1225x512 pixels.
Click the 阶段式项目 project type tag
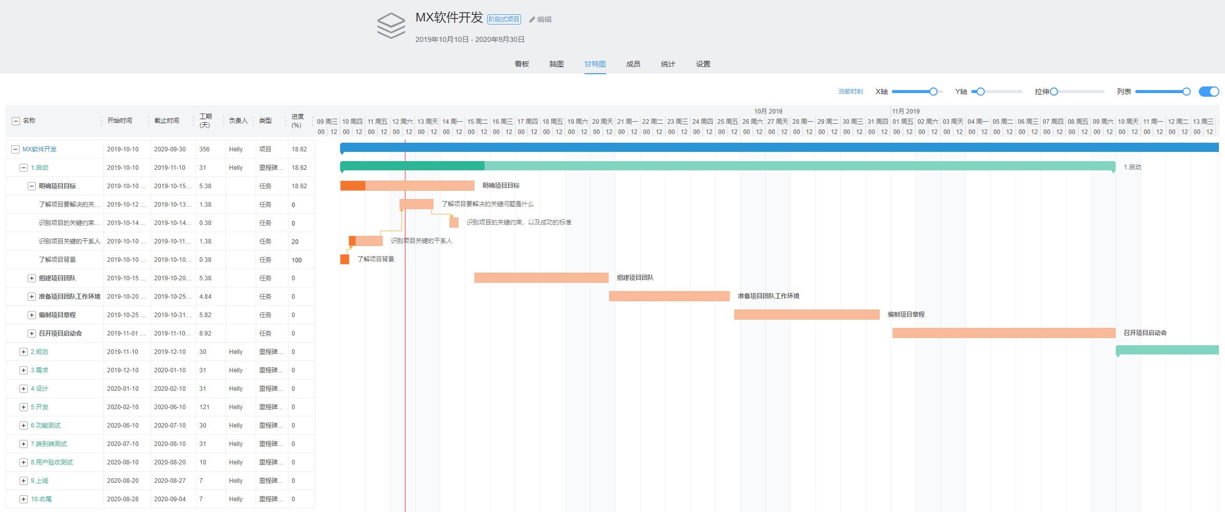click(x=504, y=19)
